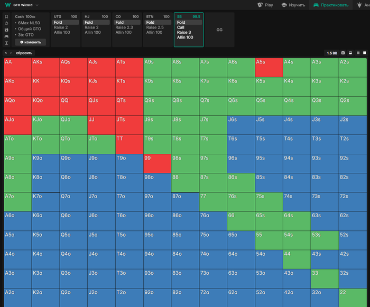Click the table grid view icon
Viewport: 370px width, 307px height.
(343, 53)
